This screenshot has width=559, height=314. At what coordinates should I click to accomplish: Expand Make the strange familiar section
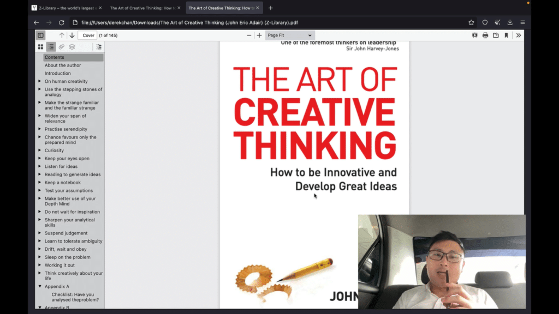tap(39, 102)
